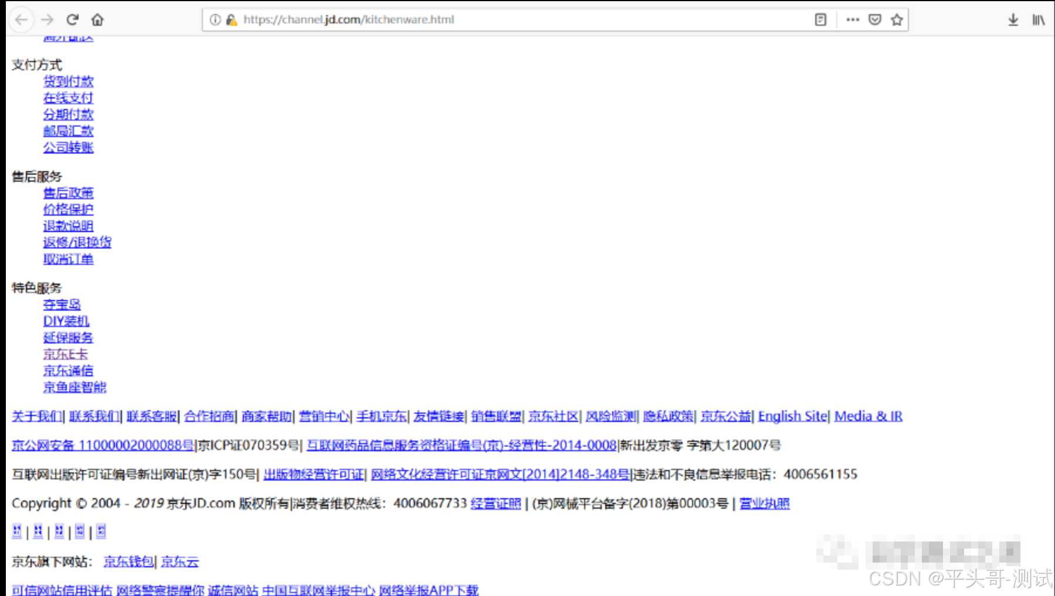Open the 货到付款 link
This screenshot has height=596, width=1055.
coord(68,81)
